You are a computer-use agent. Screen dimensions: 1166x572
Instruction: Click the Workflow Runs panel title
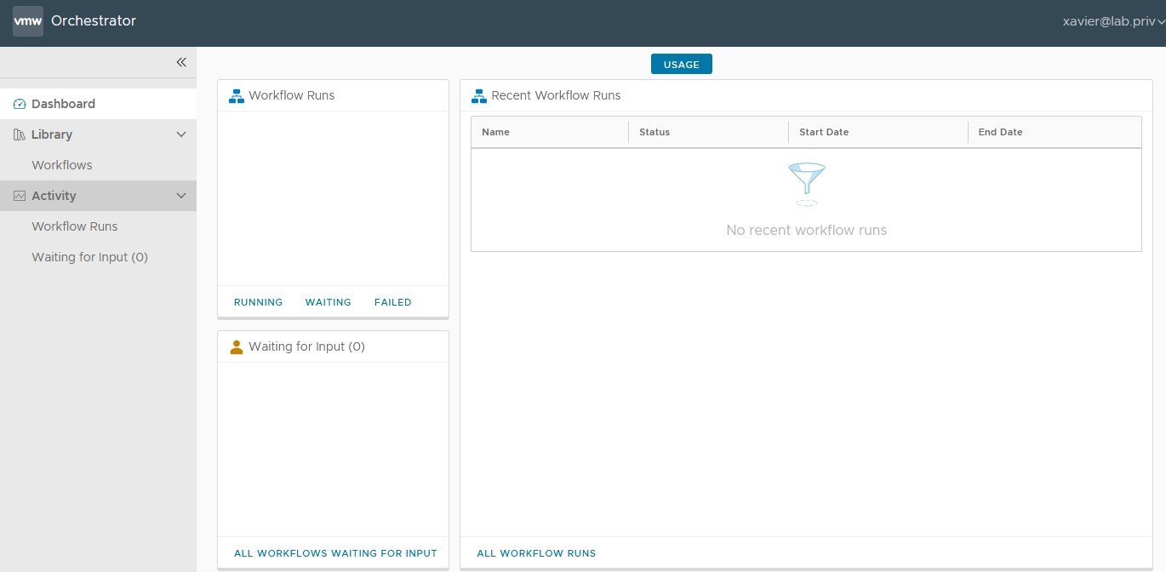(x=292, y=95)
